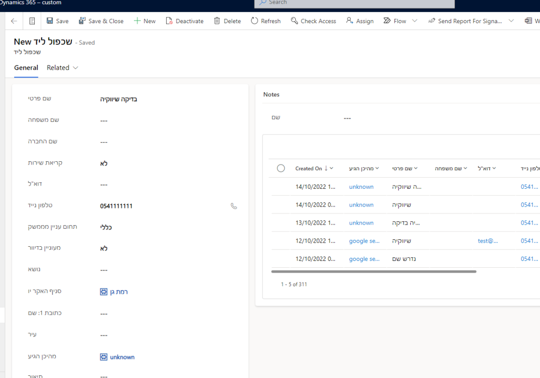540x378 pixels.
Task: Click the phone call icon beside 0541111111
Action: 234,206
